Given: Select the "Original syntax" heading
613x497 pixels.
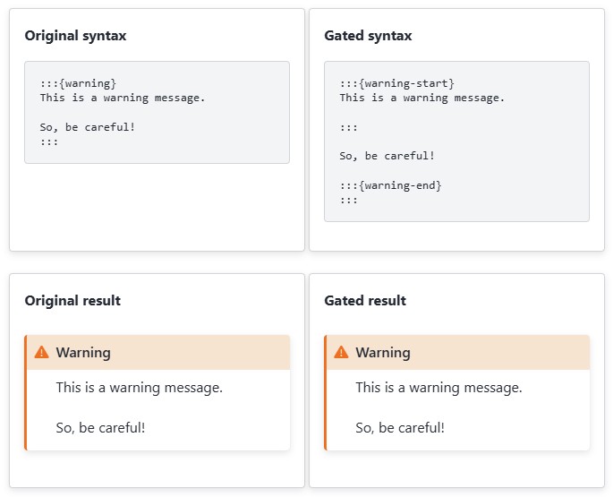Looking at the screenshot, I should click(75, 36).
